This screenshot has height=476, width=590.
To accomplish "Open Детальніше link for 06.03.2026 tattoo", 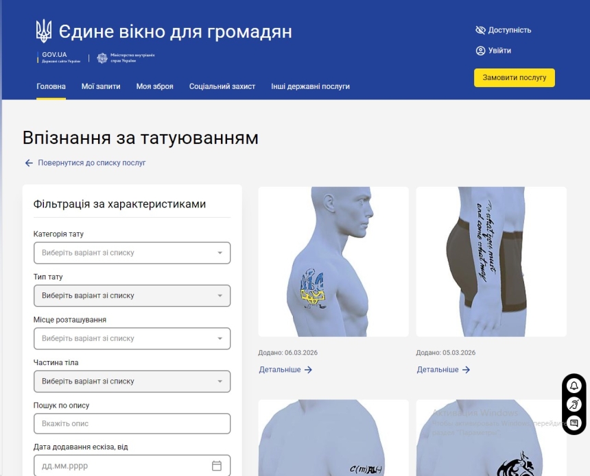I will coord(285,370).
